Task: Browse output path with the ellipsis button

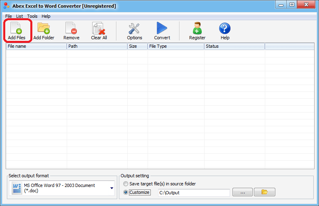Action: tap(243, 192)
